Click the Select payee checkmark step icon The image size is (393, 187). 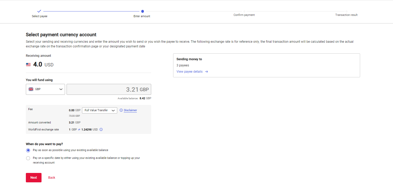point(39,11)
